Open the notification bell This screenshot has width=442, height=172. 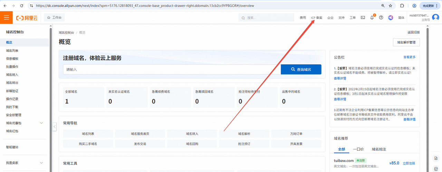point(372,18)
